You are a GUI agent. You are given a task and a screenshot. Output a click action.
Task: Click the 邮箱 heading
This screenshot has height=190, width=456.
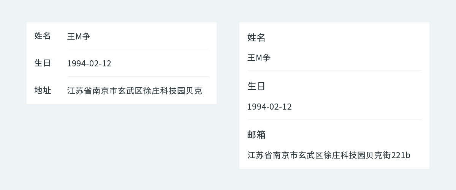point(256,135)
